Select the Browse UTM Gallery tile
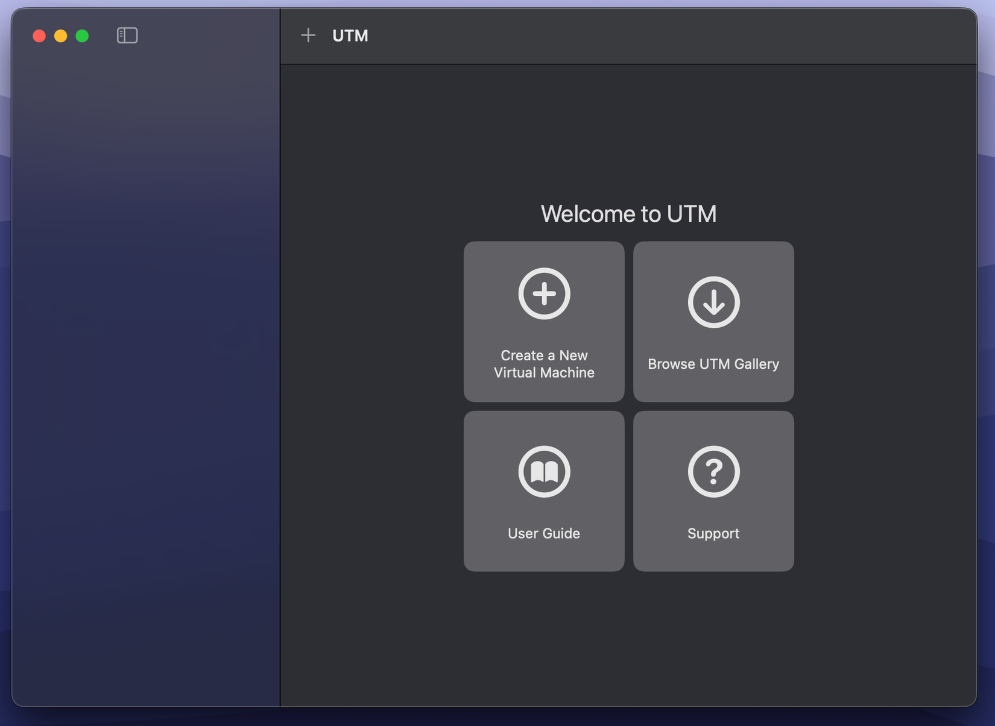The width and height of the screenshot is (995, 726). coord(713,322)
